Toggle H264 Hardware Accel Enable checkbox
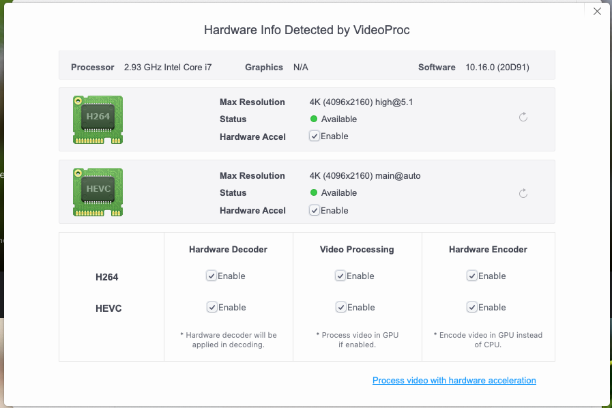 click(314, 136)
